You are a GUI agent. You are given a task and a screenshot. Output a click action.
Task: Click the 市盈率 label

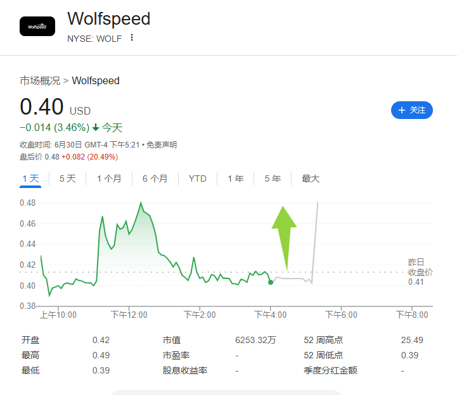click(176, 355)
